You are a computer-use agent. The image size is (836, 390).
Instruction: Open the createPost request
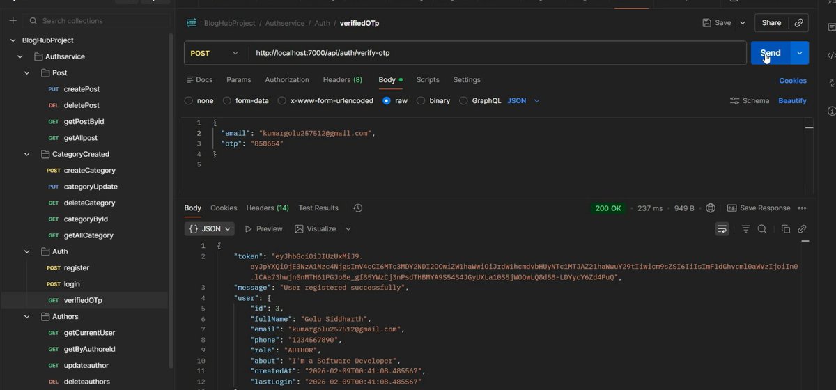point(82,89)
